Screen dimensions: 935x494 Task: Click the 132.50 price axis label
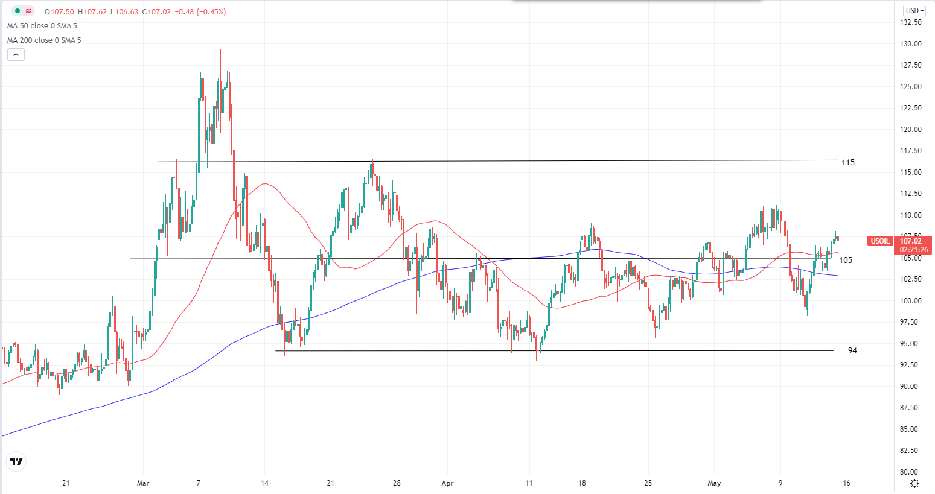(x=910, y=22)
